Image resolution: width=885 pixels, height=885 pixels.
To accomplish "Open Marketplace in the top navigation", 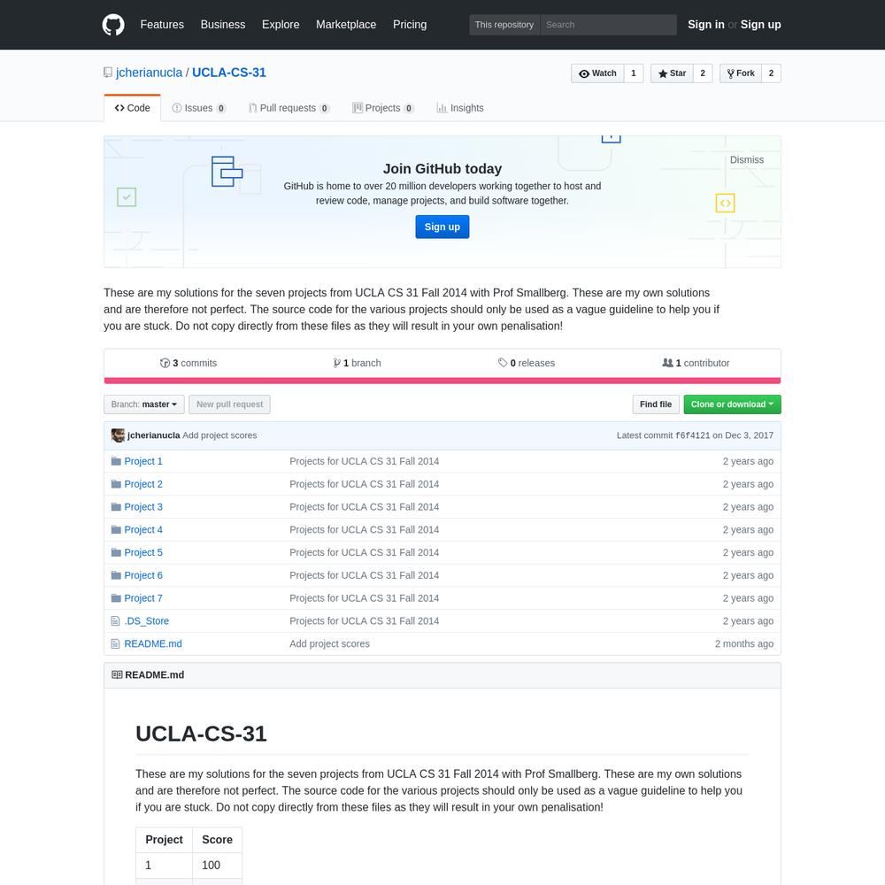I will [x=346, y=25].
